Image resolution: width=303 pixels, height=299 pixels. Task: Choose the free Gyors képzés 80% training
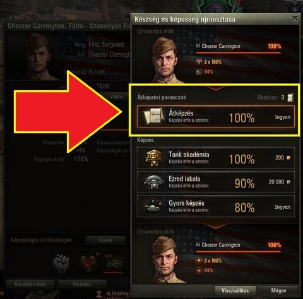click(216, 206)
